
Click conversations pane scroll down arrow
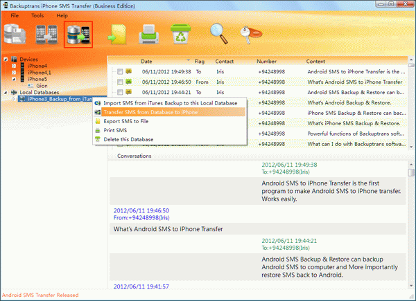[411, 286]
